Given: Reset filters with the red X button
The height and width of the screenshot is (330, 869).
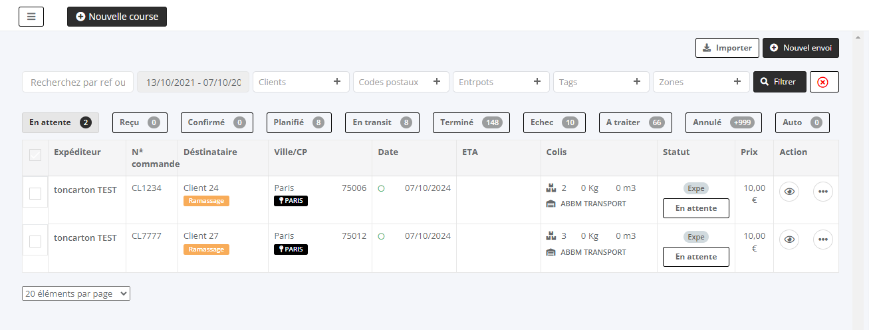Looking at the screenshot, I should 824,82.
